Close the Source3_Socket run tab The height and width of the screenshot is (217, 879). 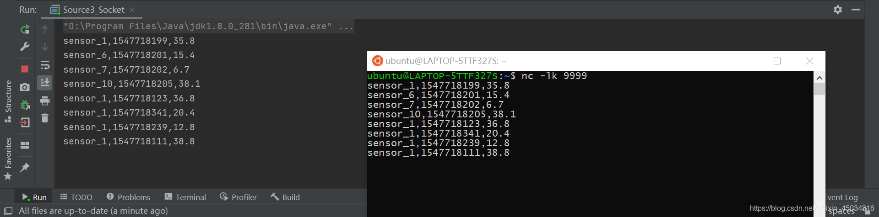[132, 10]
